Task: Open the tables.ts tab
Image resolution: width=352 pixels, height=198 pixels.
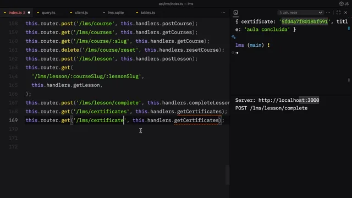Action: [x=148, y=13]
